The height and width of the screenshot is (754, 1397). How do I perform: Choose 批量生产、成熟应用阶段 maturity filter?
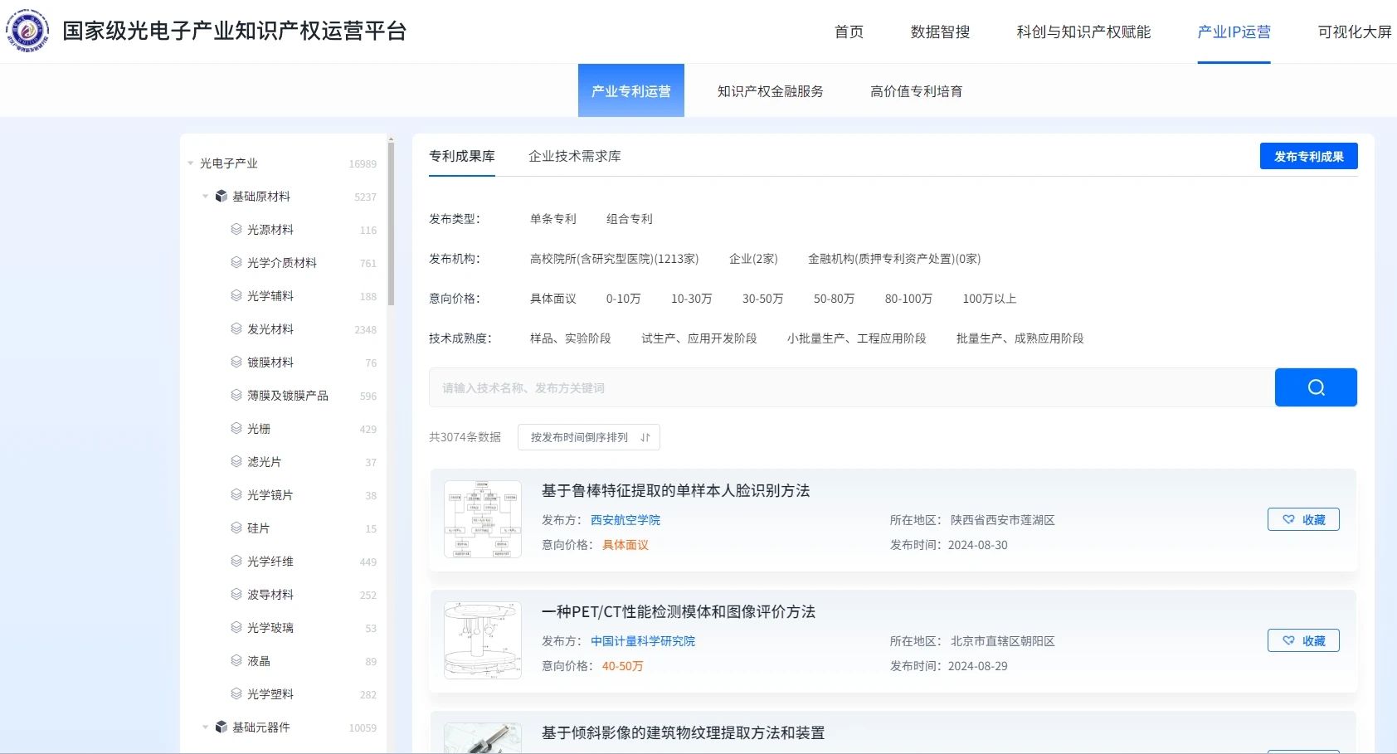1020,338
